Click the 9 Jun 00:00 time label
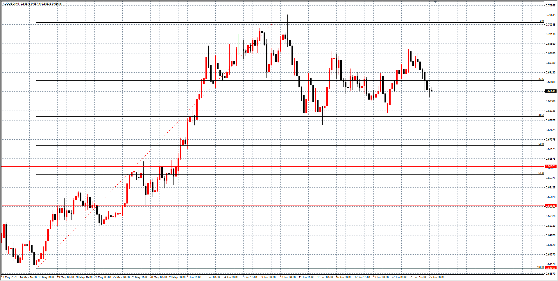The image size is (558, 281). 269,277
